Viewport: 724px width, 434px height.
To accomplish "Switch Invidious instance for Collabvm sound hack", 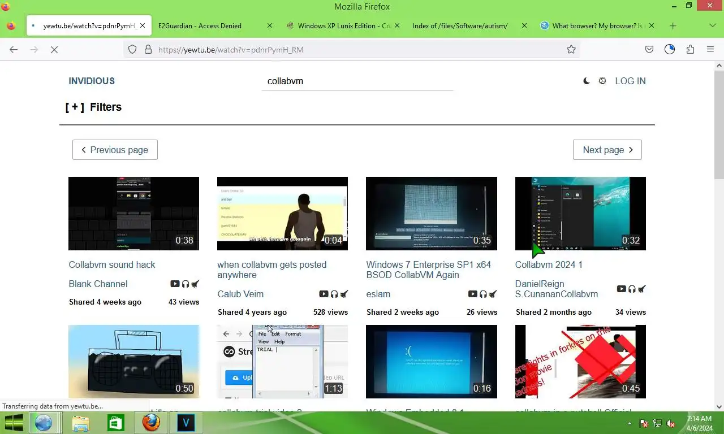I will [195, 284].
